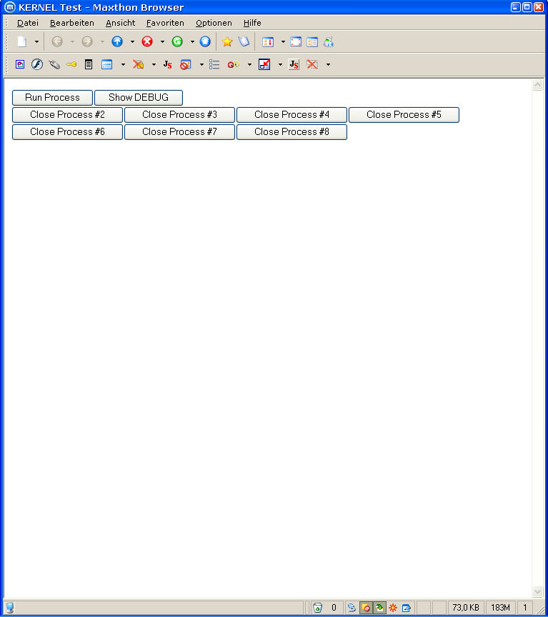
Task: Open the dropdown beside the blocked window icon
Action: [x=201, y=64]
